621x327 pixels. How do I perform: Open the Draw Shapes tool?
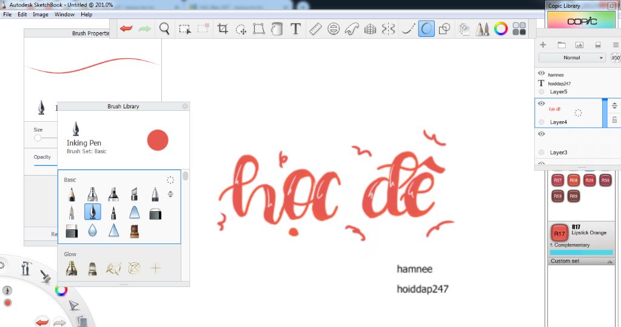tap(445, 29)
